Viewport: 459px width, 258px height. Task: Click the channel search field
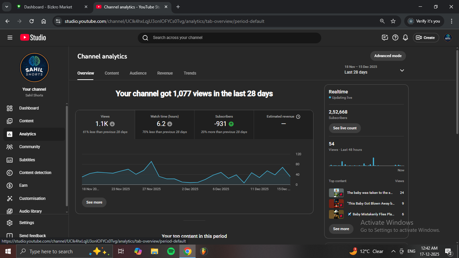point(229,38)
